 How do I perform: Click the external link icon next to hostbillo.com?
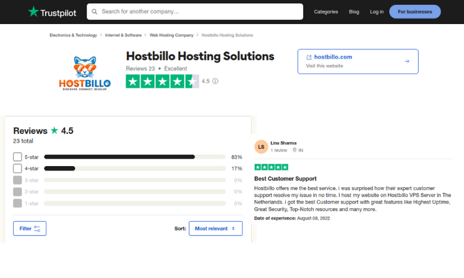(309, 57)
